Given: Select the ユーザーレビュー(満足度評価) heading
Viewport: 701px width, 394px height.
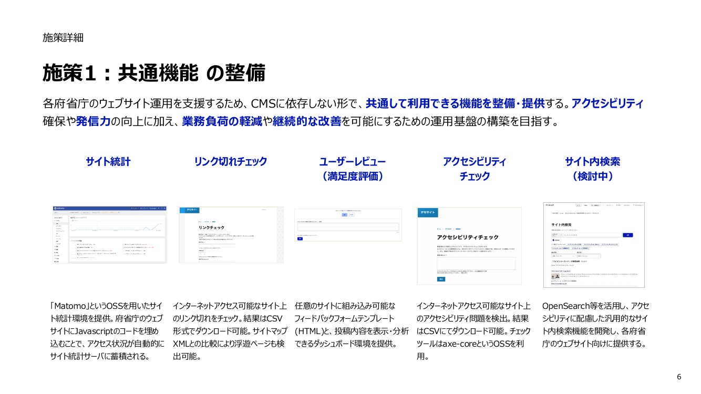Looking at the screenshot, I should click(352, 169).
